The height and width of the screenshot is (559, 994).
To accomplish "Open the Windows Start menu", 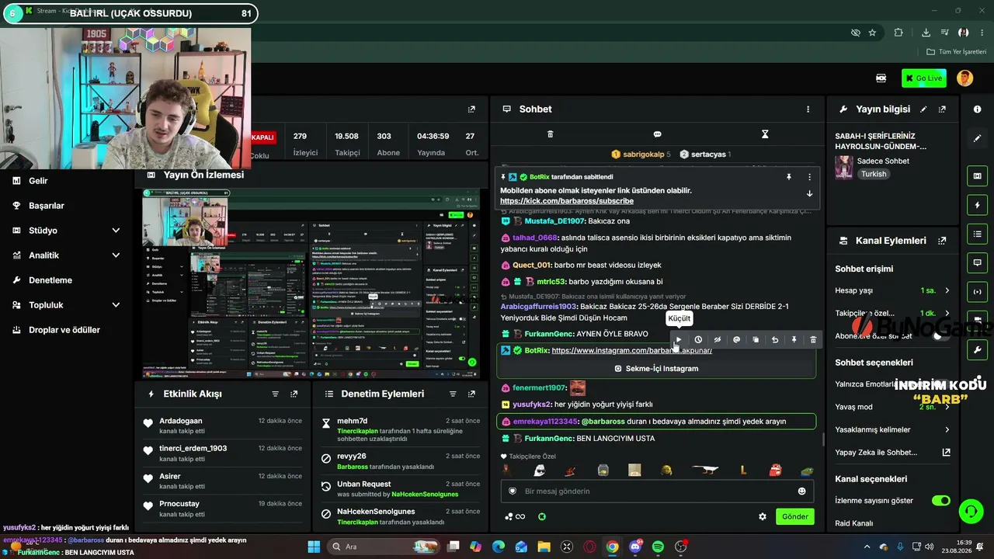I will coord(314,547).
